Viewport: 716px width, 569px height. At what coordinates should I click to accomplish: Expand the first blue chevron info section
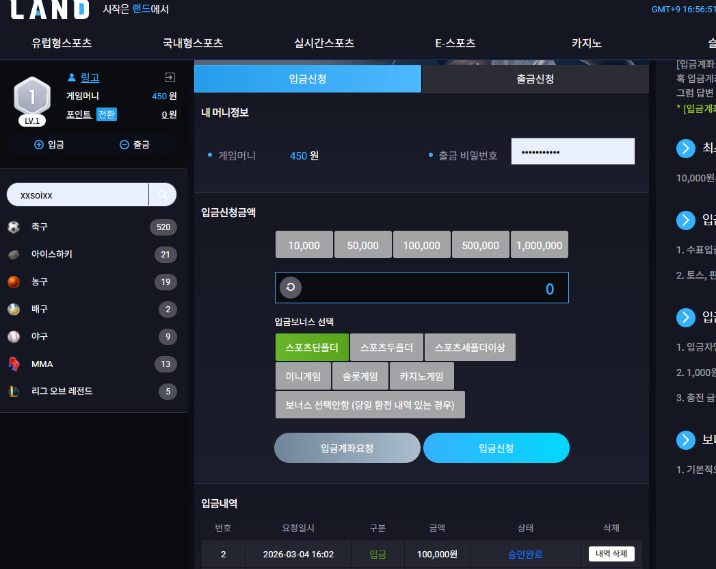pyautogui.click(x=685, y=148)
